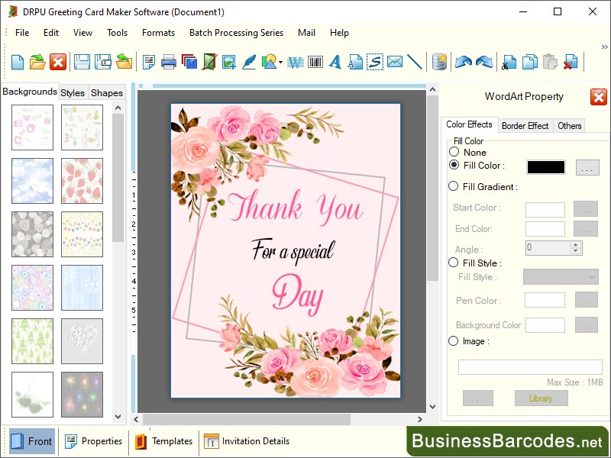Image resolution: width=611 pixels, height=458 pixels.
Task: Insert an image on the card
Action: tap(227, 63)
